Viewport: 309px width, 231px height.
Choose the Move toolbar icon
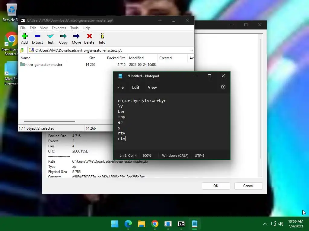tap(76, 38)
